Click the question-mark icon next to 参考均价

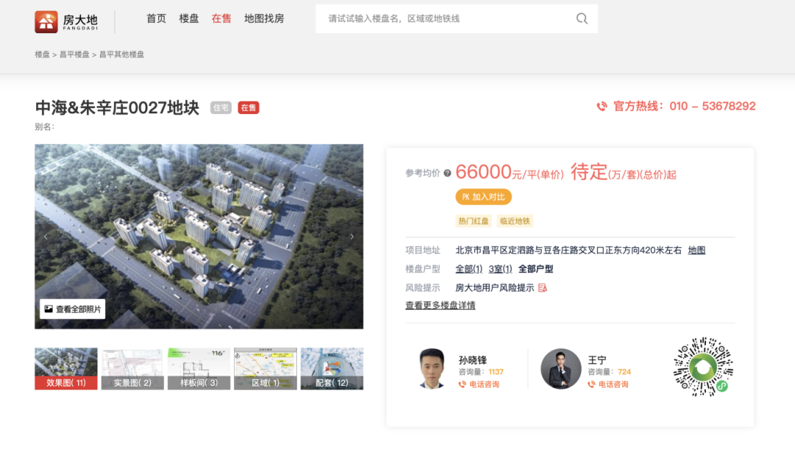point(447,173)
